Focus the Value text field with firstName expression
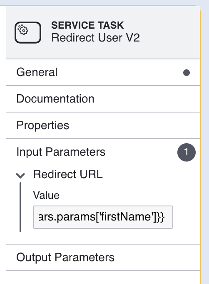Screen dimensions: 209x284 point(103,217)
